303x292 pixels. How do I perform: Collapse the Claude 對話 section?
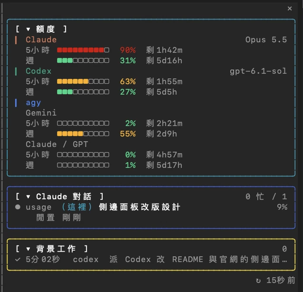[28, 197]
